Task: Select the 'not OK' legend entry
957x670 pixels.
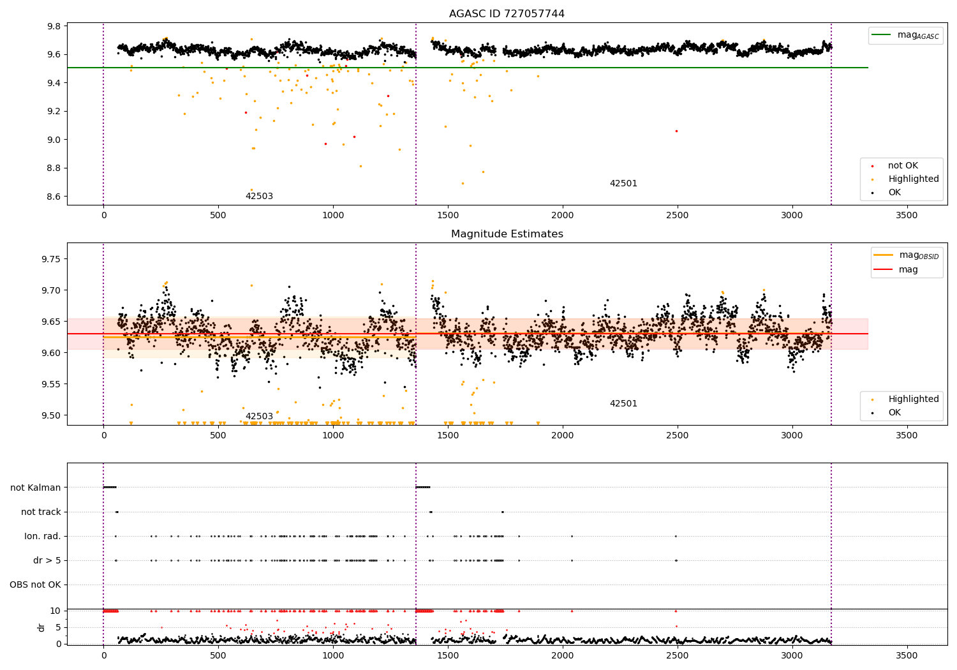Action: pyautogui.click(x=902, y=166)
